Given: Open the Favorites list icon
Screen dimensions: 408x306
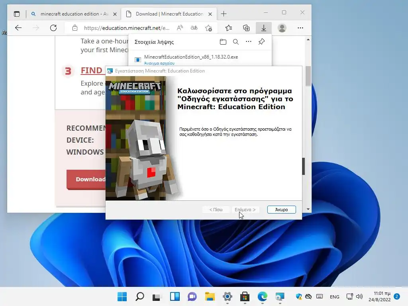Looking at the screenshot, I should [x=229, y=28].
